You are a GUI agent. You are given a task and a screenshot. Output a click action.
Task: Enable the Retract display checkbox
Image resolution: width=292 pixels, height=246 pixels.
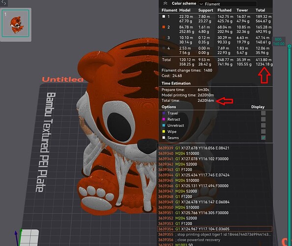[x=263, y=119]
